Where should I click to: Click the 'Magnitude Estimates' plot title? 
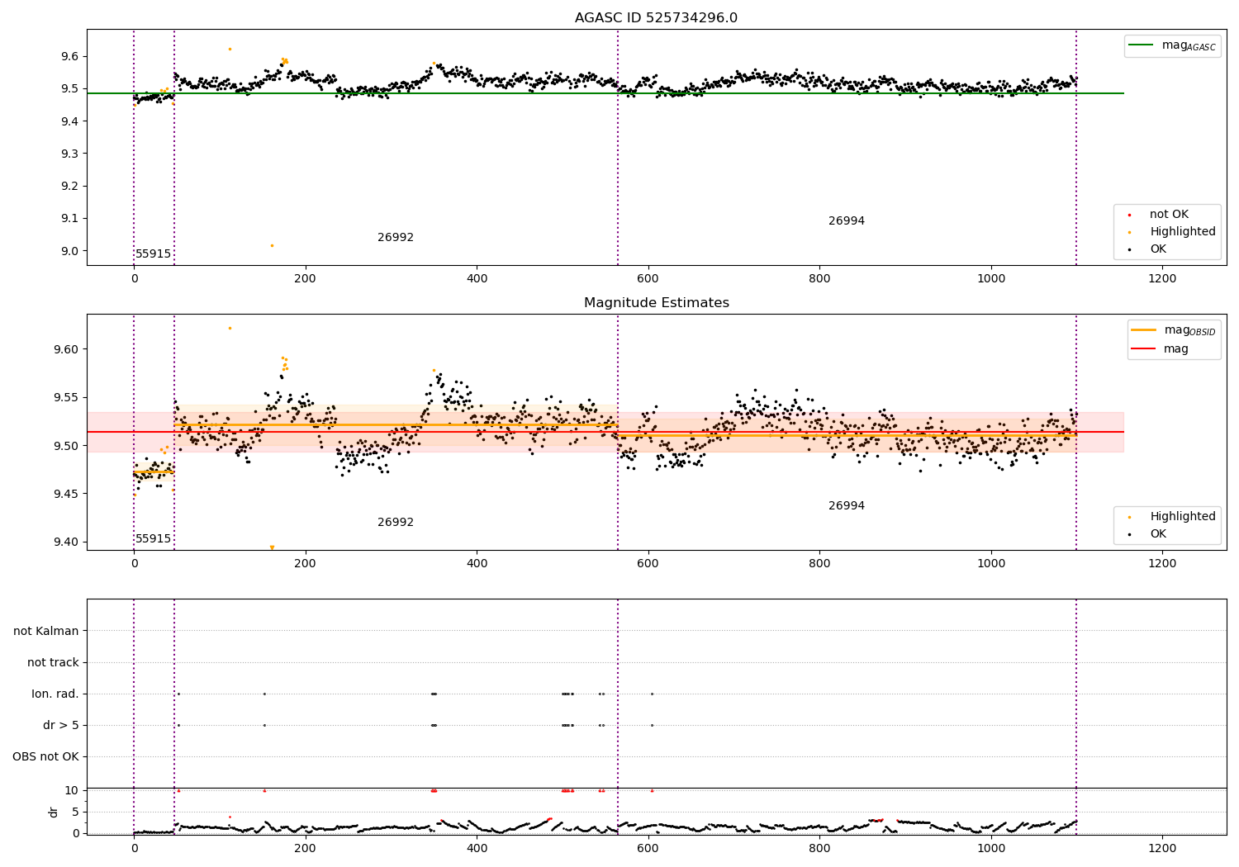656,303
